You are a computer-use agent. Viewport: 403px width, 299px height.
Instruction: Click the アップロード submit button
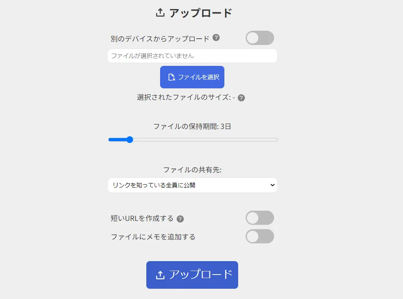point(192,275)
